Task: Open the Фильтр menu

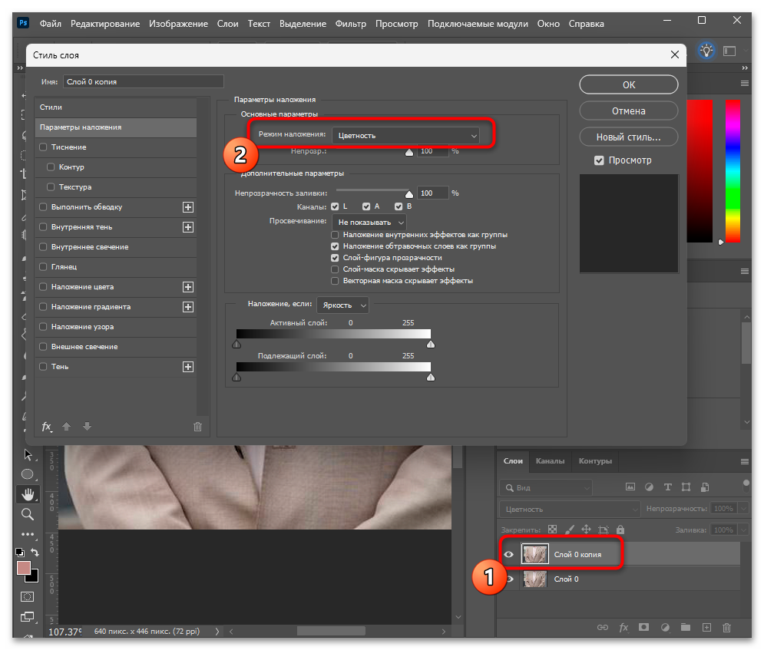Action: coord(350,24)
